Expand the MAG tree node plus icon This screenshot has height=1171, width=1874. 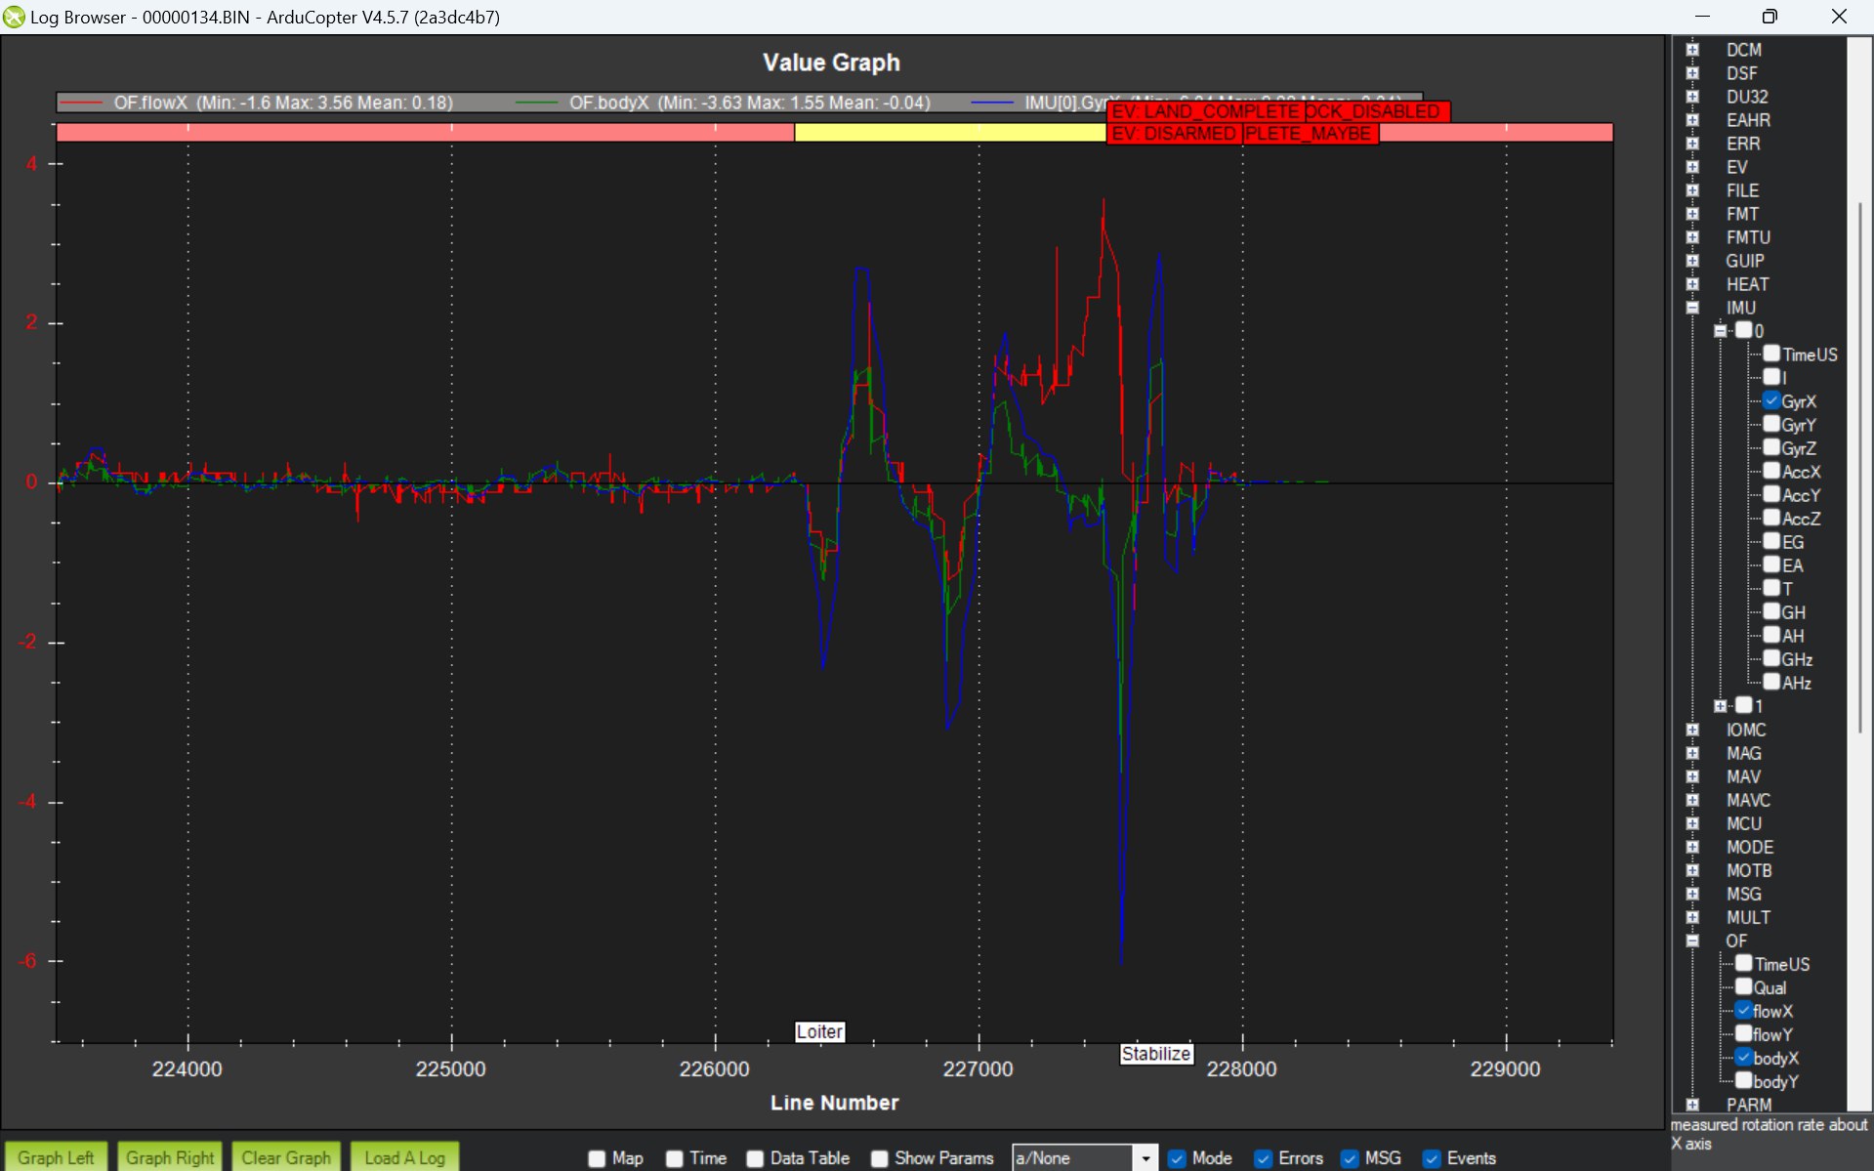pos(1692,753)
